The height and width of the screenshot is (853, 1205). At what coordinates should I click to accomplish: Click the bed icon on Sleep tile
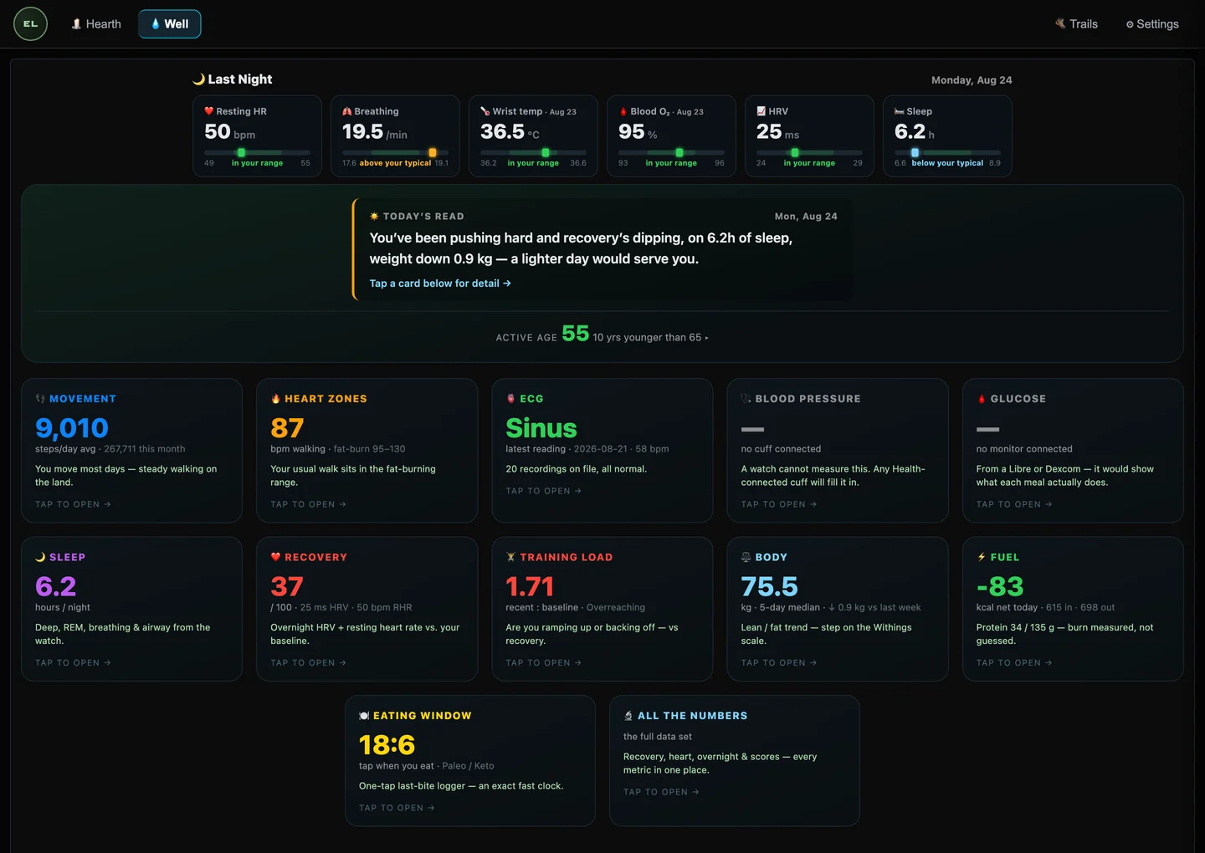pos(900,111)
